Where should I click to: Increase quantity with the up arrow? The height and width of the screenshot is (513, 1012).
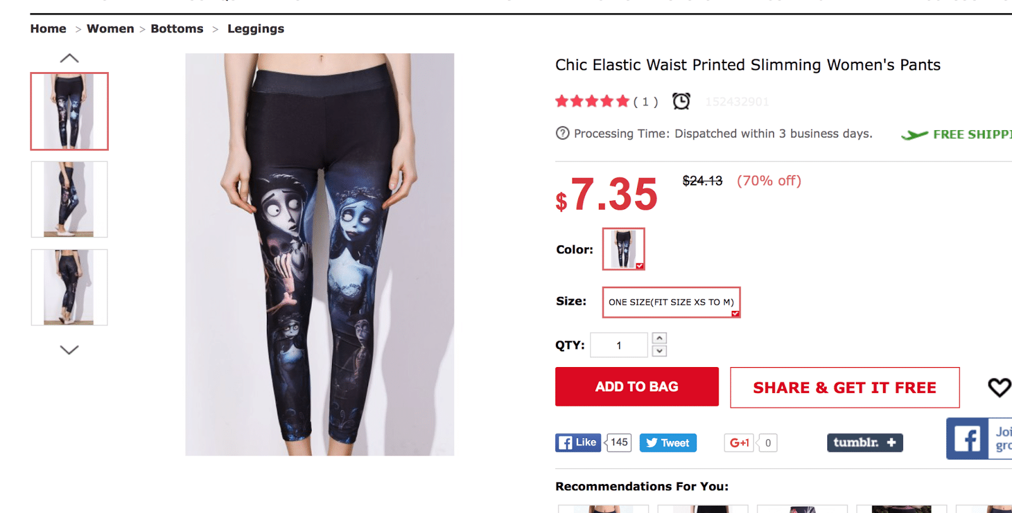pos(659,338)
